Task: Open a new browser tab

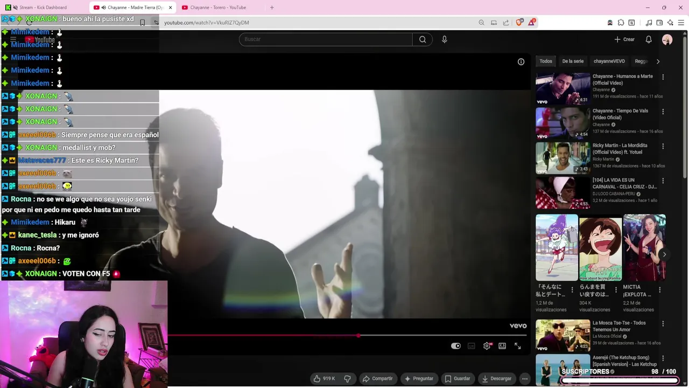Action: 272,8
